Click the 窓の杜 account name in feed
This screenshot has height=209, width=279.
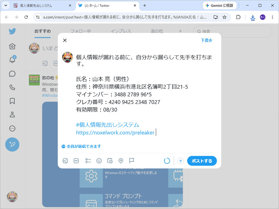pos(48,78)
